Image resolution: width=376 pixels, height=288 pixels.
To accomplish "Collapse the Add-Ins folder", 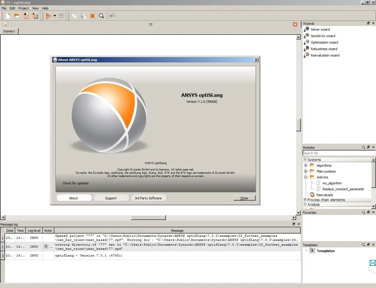I will pos(306,177).
